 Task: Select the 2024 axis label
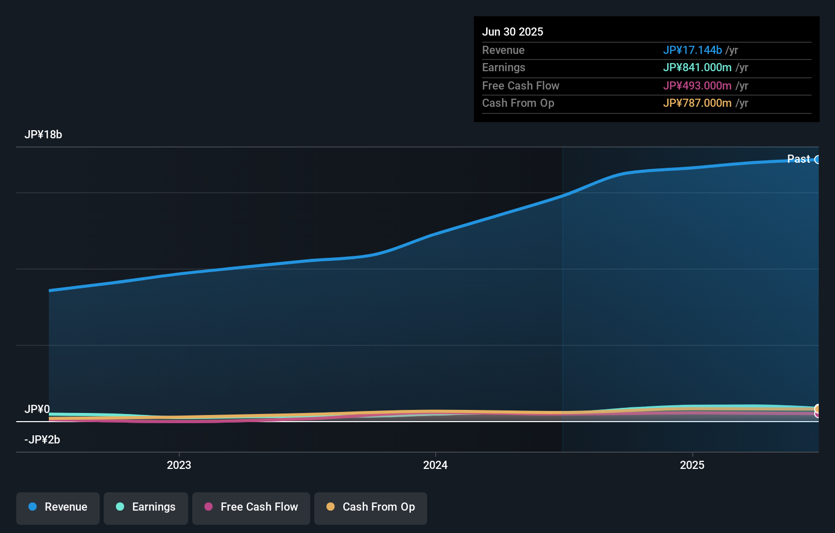(435, 465)
